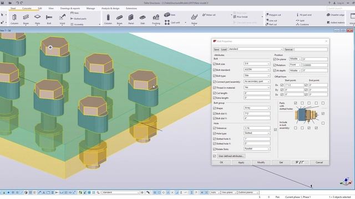
Task: Toggle the Thread in material checkbox
Action: tap(215, 87)
